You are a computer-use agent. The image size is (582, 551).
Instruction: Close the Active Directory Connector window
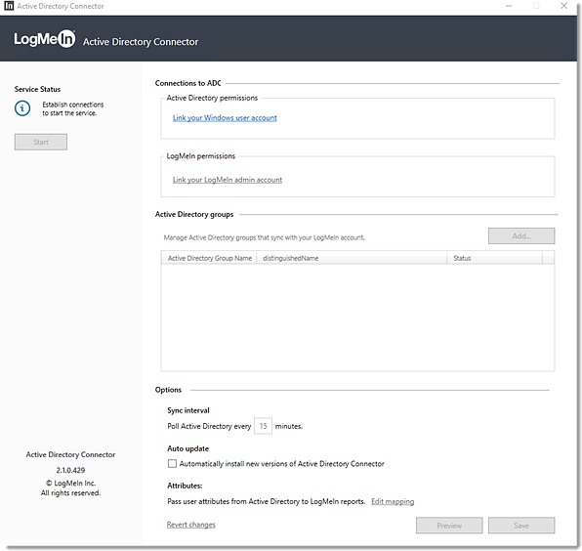click(563, 6)
